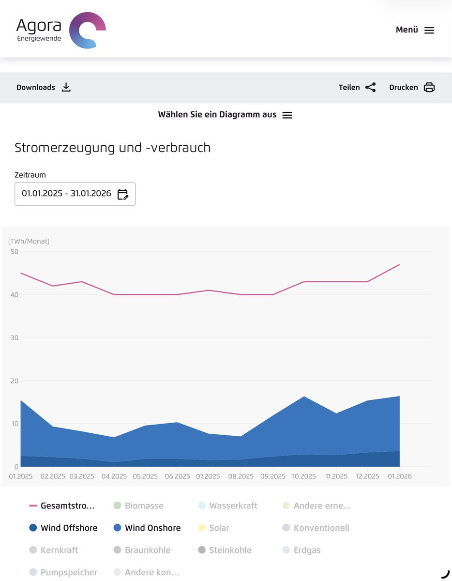Toggle Konventionell legend entry
Screen dimensions: 452x581
(316, 528)
